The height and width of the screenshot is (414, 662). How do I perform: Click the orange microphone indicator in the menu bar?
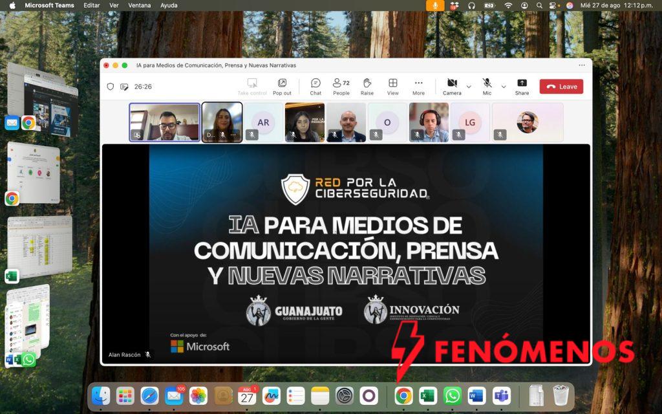coord(435,5)
